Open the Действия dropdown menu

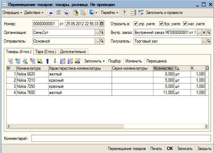[34, 13]
